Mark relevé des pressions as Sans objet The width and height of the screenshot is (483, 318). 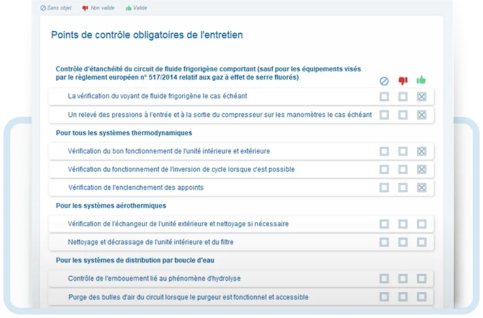pyautogui.click(x=384, y=115)
